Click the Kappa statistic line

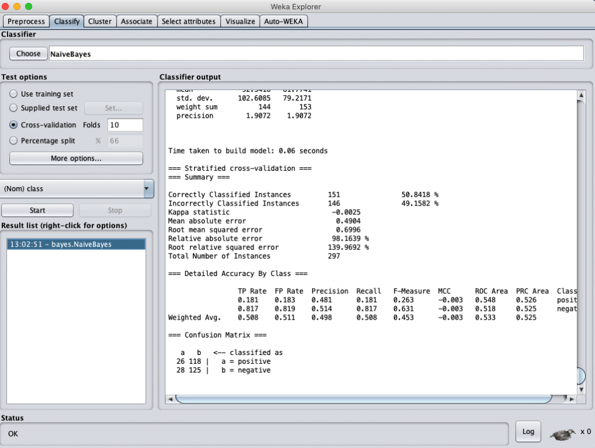click(x=264, y=212)
